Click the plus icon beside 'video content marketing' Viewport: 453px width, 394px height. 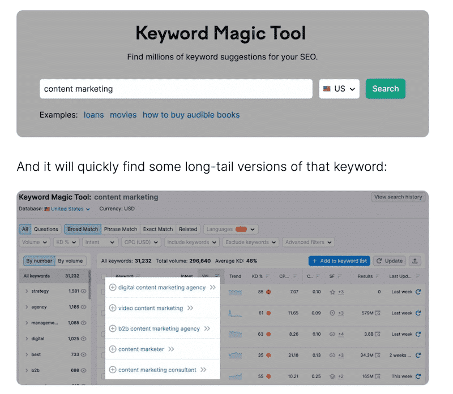click(x=114, y=308)
